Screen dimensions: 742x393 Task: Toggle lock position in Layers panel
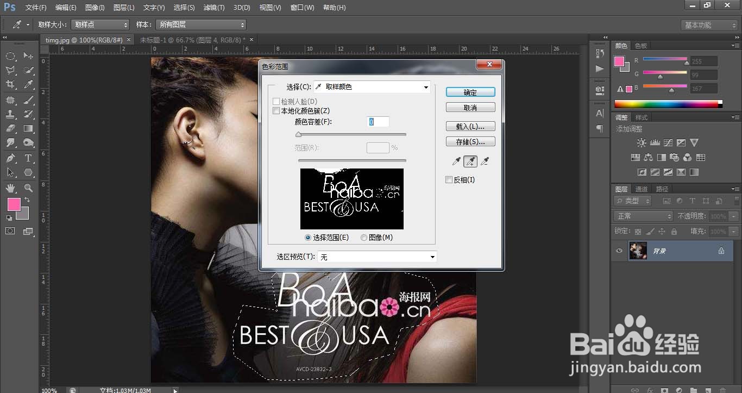662,232
